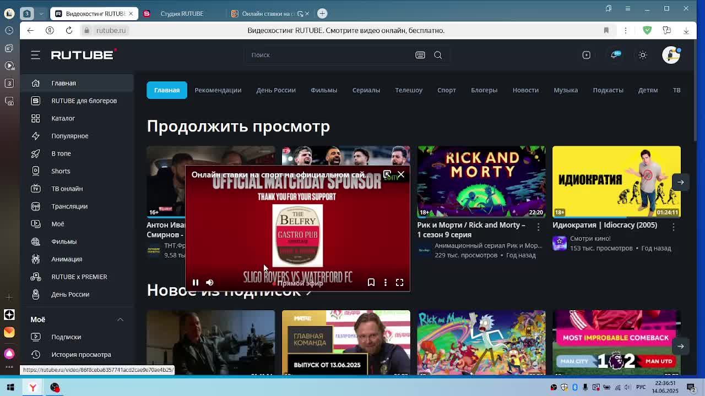Expand the tab group dropdown arrow

(41, 13)
